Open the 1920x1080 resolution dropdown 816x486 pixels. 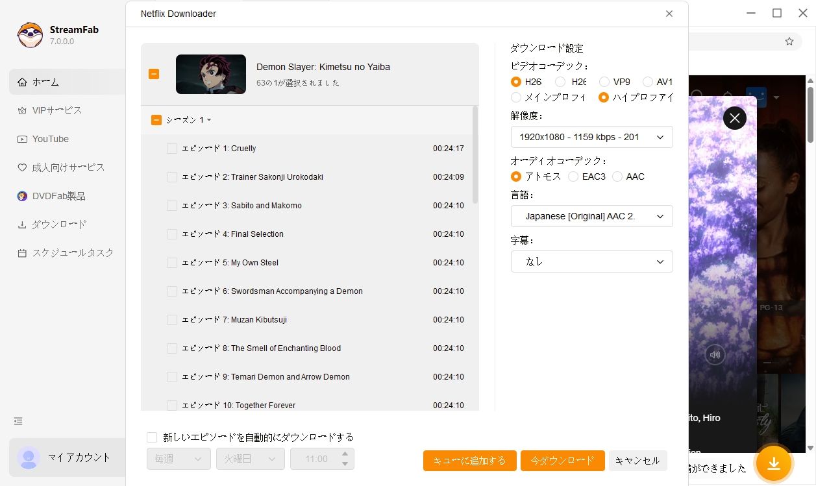coord(591,137)
